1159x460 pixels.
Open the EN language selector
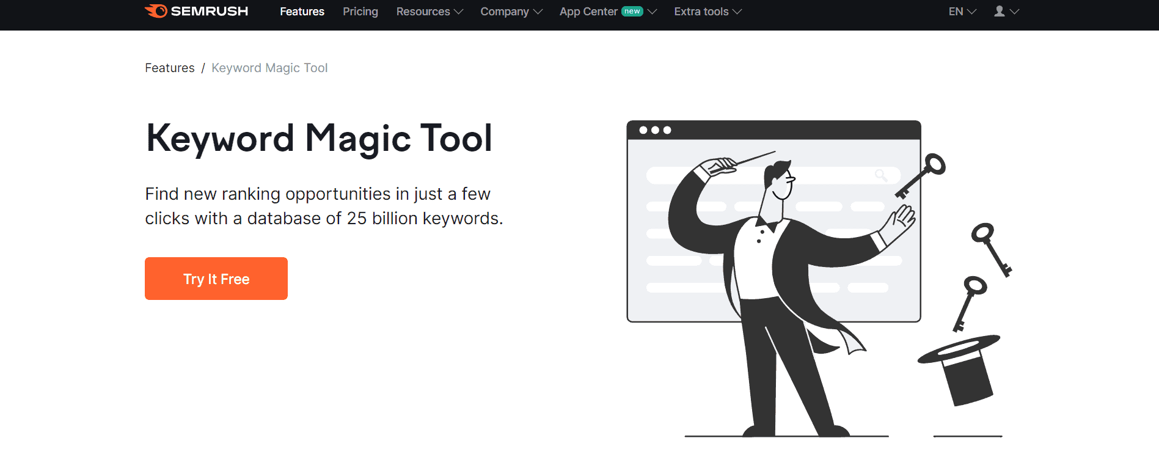(962, 12)
